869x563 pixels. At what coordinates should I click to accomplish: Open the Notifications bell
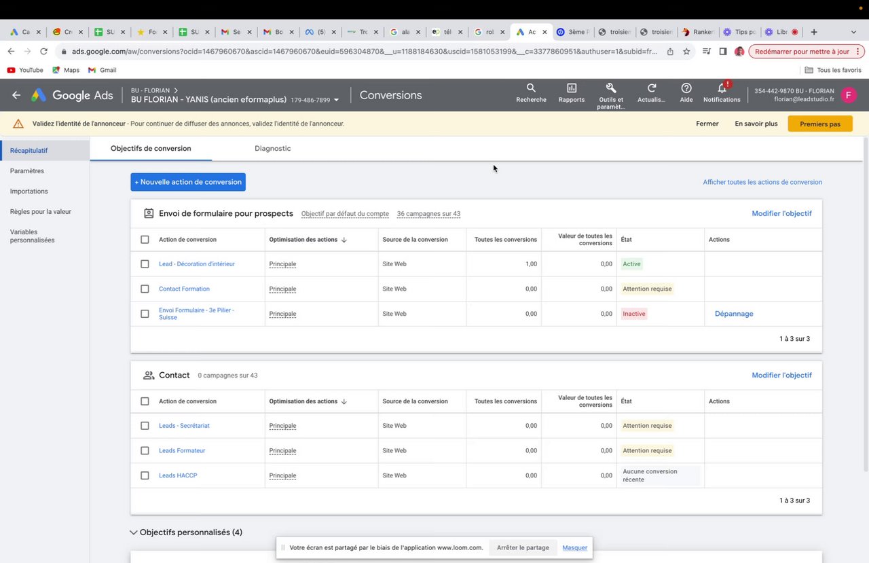point(722,88)
